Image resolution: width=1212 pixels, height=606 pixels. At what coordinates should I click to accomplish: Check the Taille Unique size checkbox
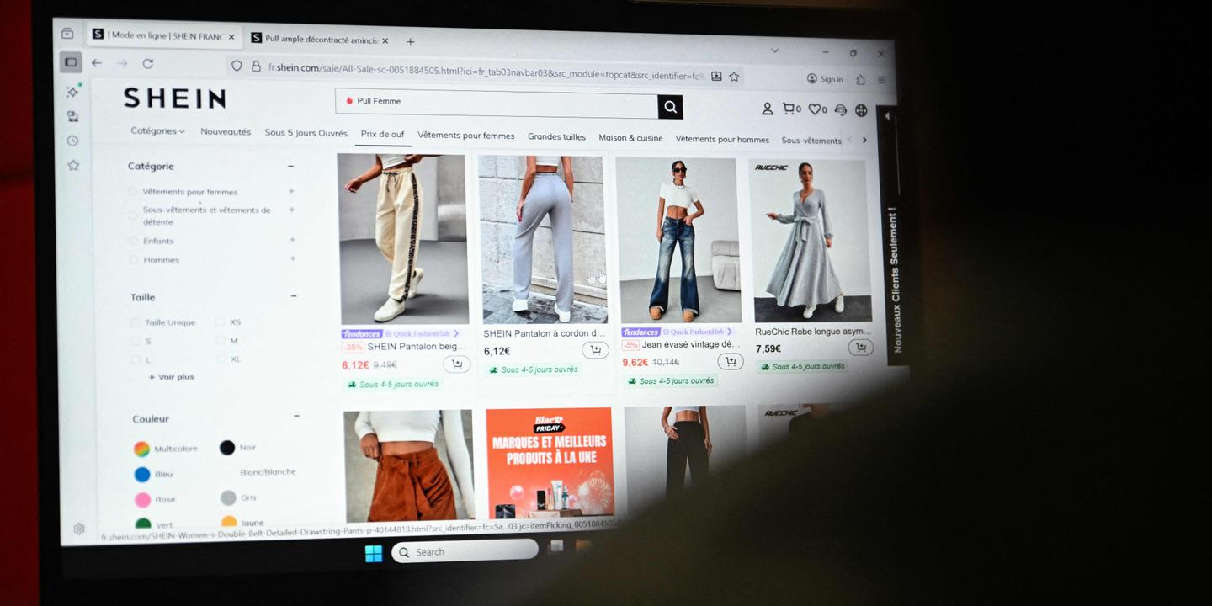click(135, 322)
